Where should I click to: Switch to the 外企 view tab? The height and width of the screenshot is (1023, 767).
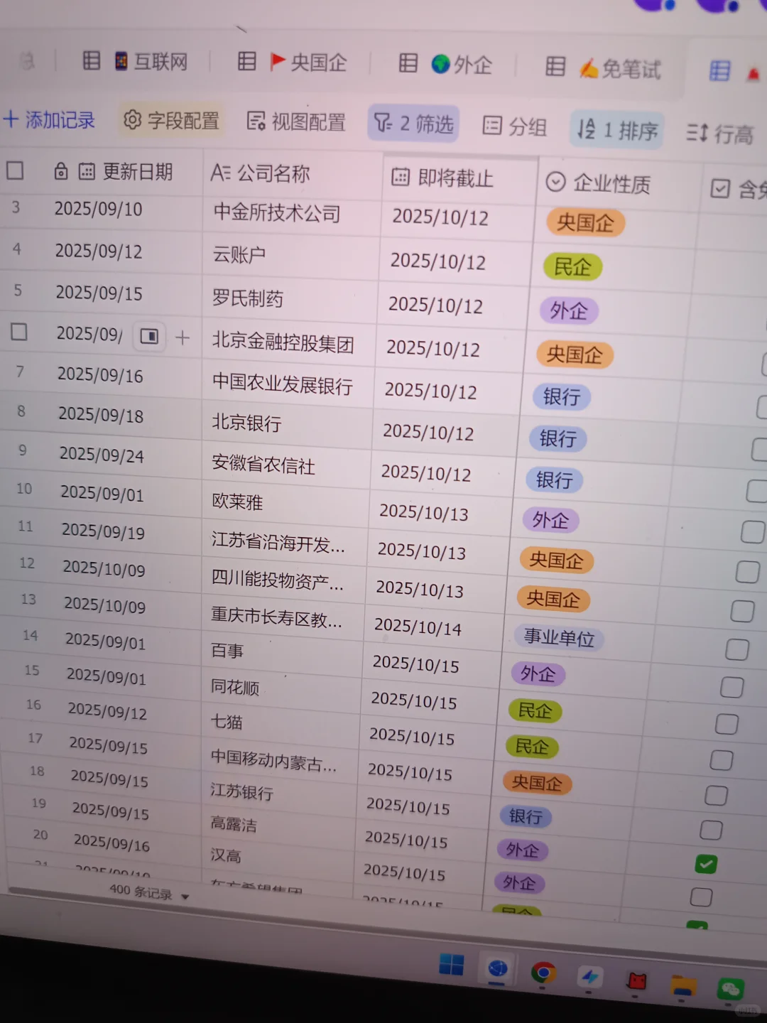pyautogui.click(x=462, y=65)
